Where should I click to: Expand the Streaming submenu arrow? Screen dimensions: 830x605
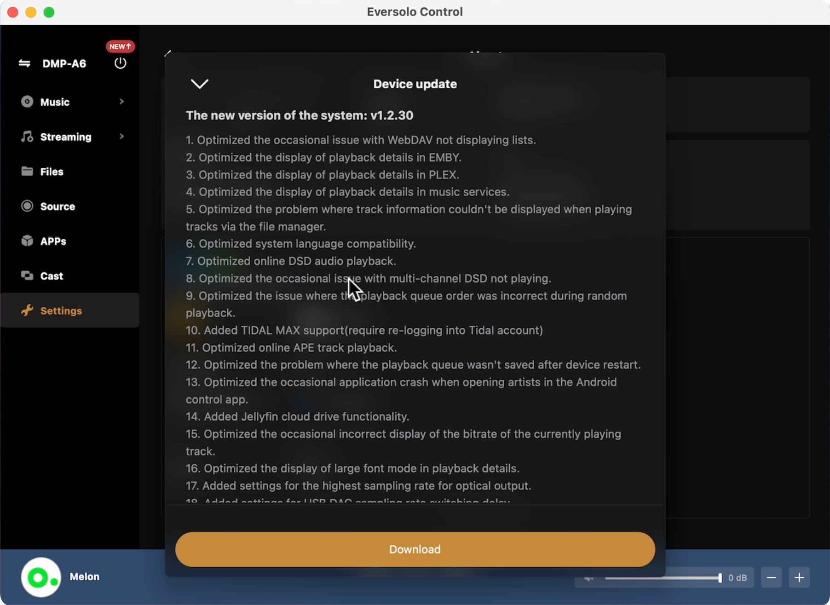click(122, 137)
